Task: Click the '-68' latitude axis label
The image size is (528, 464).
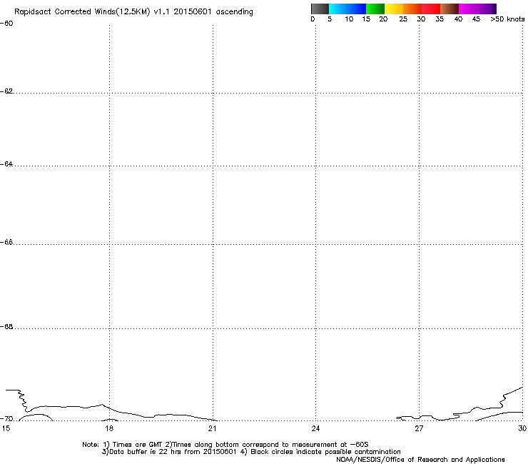Action: click(x=6, y=327)
